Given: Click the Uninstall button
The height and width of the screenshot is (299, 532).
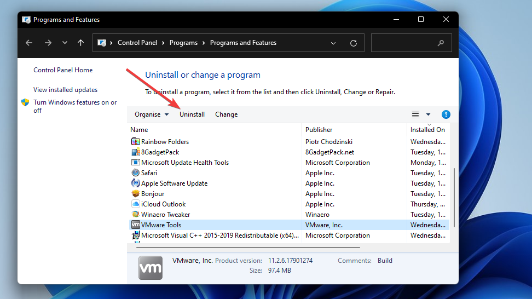Looking at the screenshot, I should 192,114.
